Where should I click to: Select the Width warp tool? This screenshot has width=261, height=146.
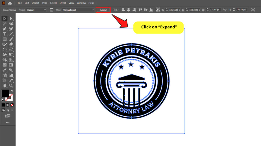(5, 55)
